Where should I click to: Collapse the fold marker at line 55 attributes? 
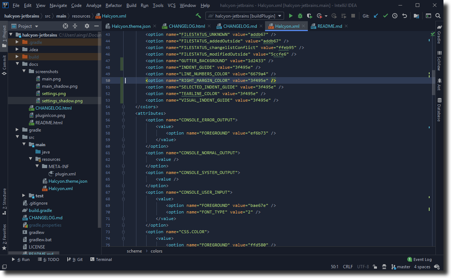(x=123, y=113)
